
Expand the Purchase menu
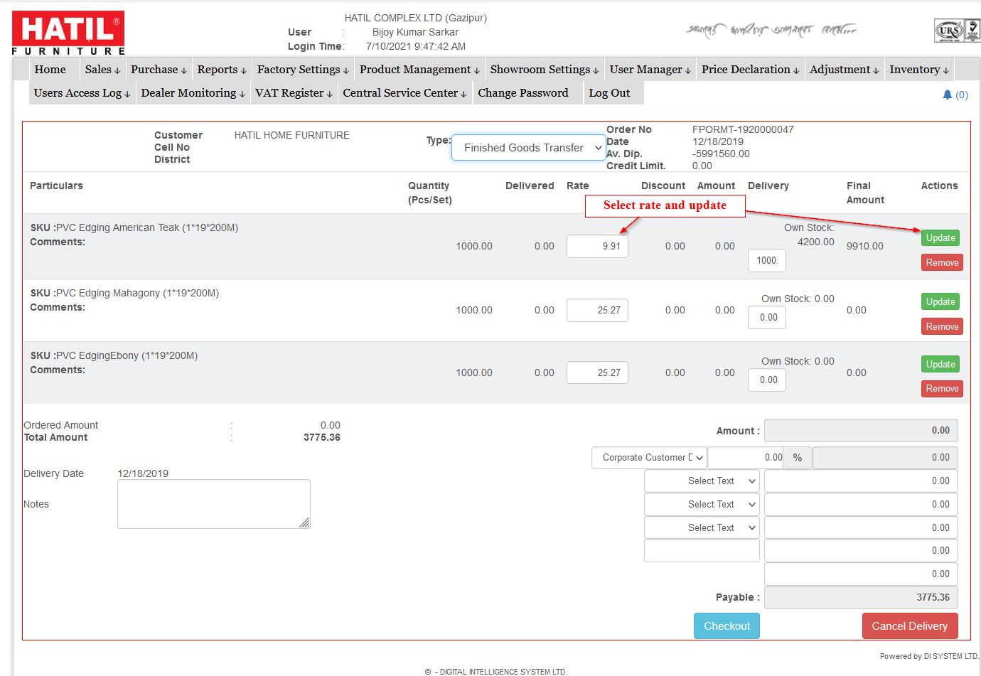pos(159,70)
